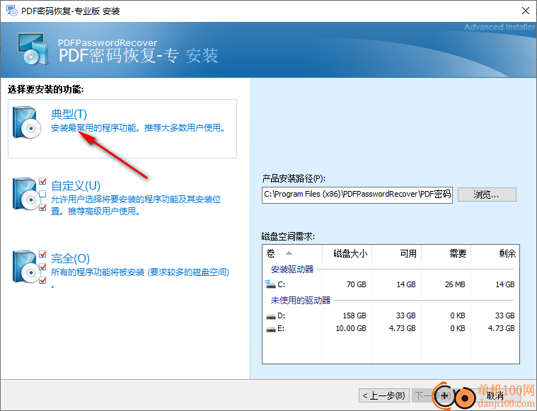Screen dimensions: 537x411
Task: Go back with 上一步(B) button
Action: 383,395
